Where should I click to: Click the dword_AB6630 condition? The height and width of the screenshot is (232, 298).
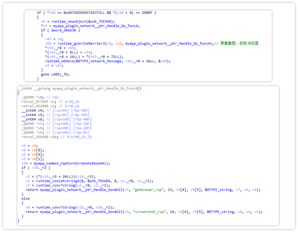[63, 30]
